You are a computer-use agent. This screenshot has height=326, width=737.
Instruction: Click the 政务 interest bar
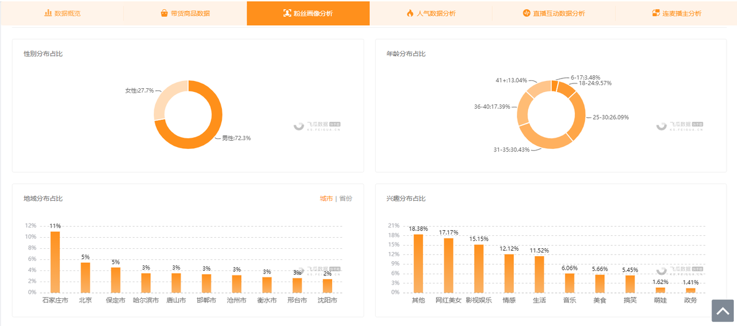pyautogui.click(x=691, y=290)
